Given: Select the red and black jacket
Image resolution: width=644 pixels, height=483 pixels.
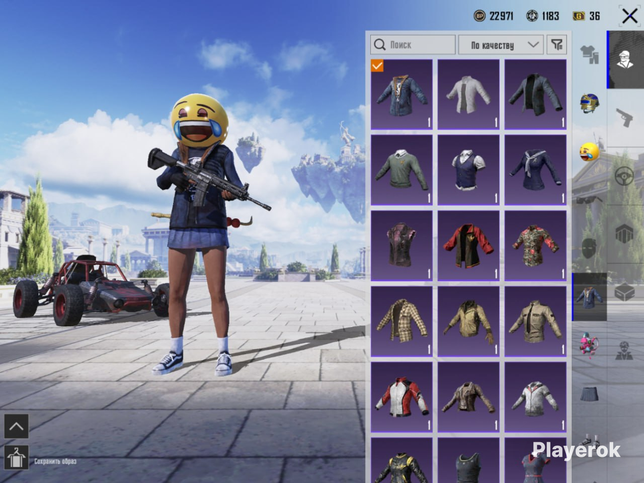Looking at the screenshot, I should pos(468,246).
